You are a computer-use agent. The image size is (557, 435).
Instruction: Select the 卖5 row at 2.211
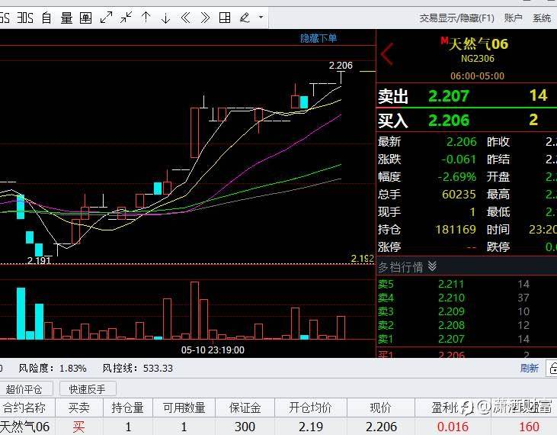[466, 284]
